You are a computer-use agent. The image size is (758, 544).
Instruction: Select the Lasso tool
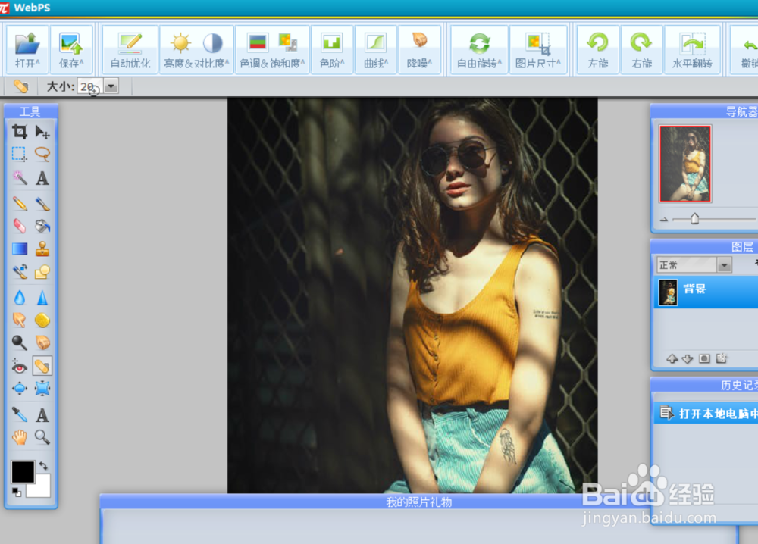(42, 154)
